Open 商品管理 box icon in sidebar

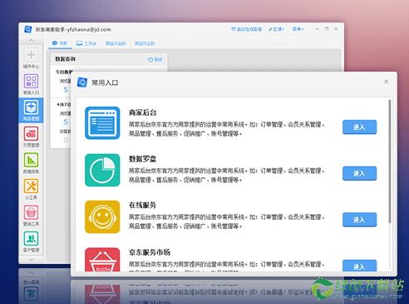pyautogui.click(x=31, y=107)
